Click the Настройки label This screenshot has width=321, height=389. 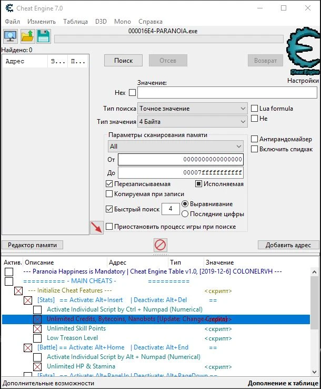[x=303, y=81]
